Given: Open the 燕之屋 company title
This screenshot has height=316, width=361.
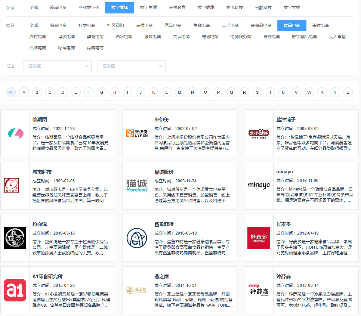Looking at the screenshot, I should click(161, 276).
